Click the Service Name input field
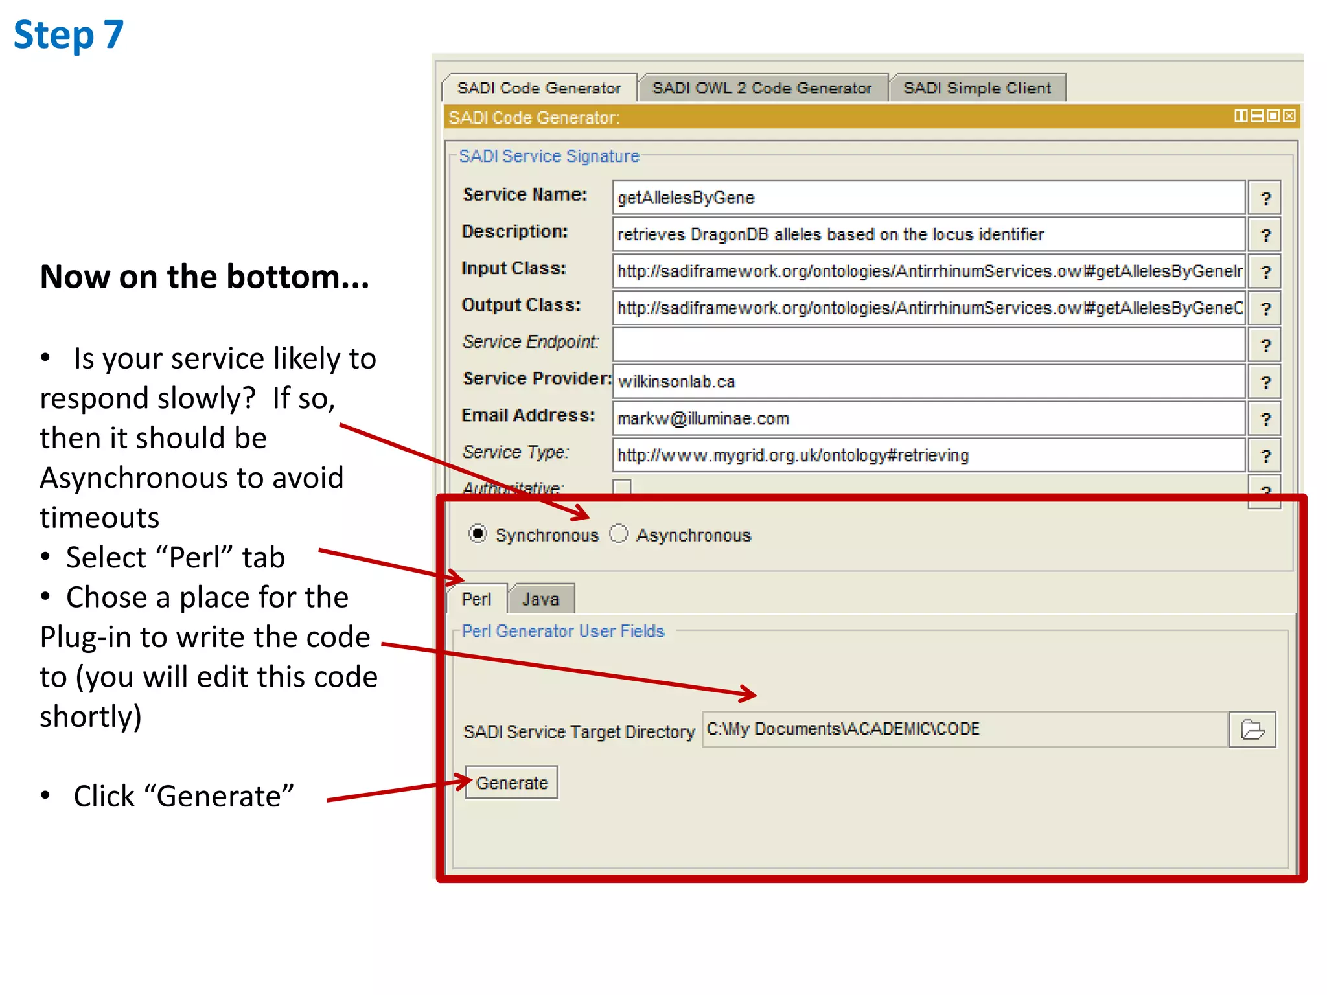 [x=929, y=198]
